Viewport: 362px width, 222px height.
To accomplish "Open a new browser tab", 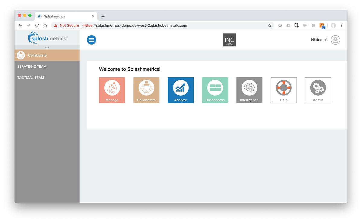I will [103, 16].
